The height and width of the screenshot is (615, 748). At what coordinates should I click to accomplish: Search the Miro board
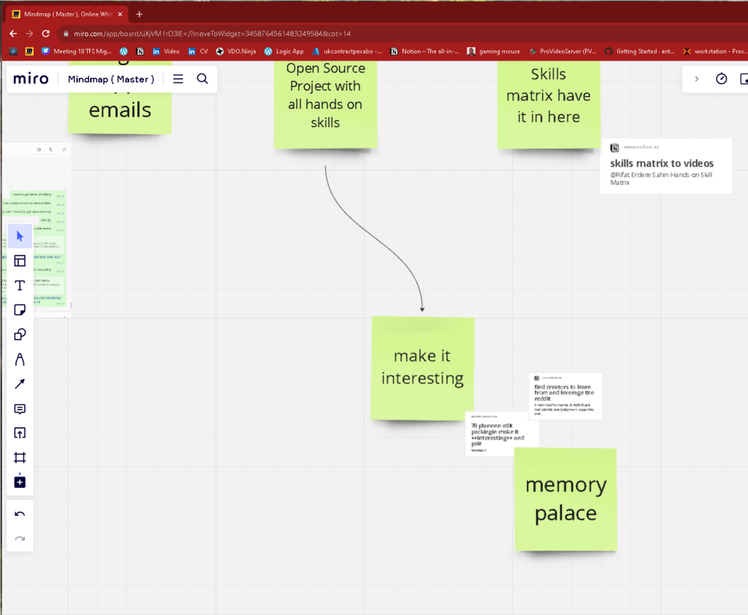click(x=202, y=79)
